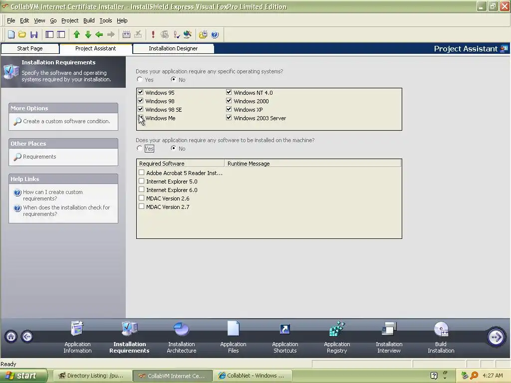Open the Build menu
Screen dimensions: 511x383
click(x=89, y=20)
